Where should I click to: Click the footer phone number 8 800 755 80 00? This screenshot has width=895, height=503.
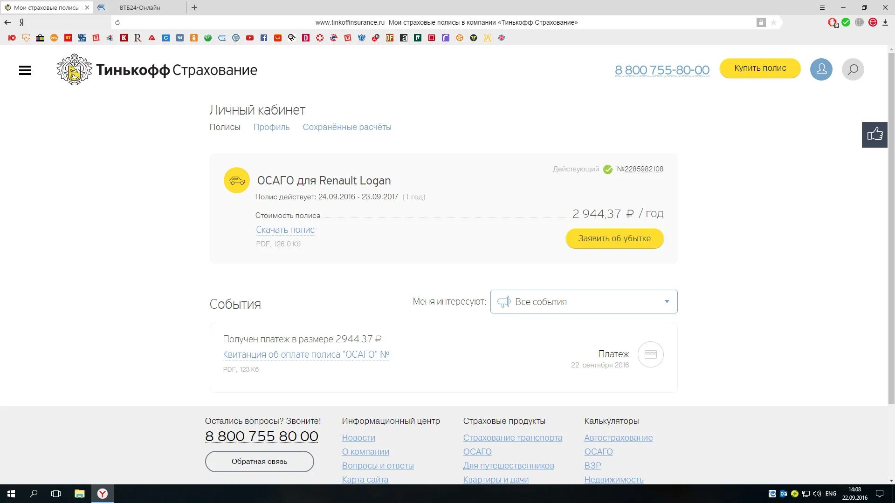coord(262,436)
